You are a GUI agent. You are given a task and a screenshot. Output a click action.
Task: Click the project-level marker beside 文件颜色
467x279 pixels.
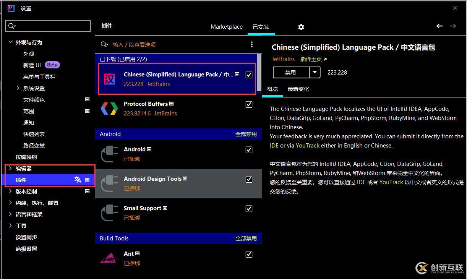87,99
